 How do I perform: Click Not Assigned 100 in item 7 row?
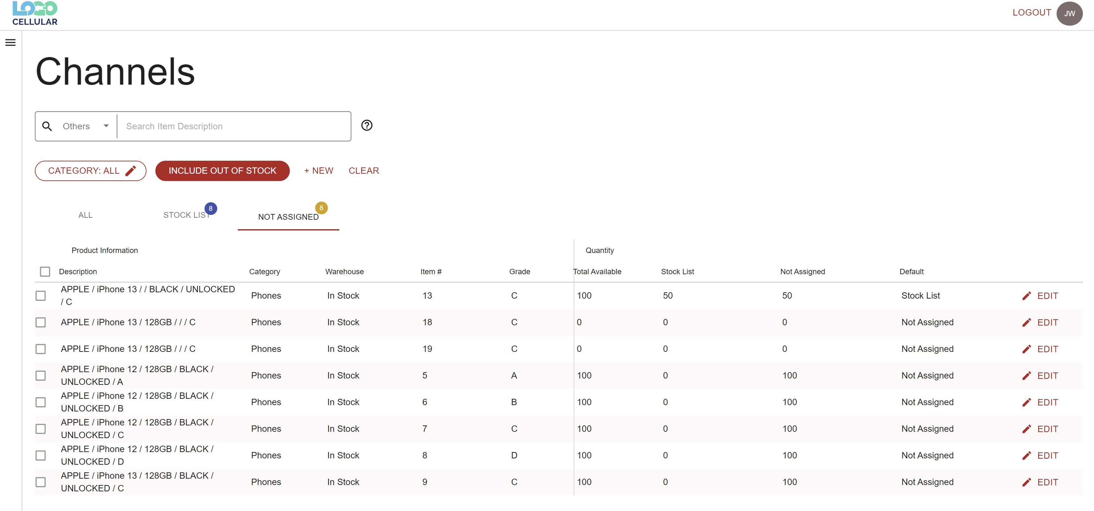(x=790, y=429)
